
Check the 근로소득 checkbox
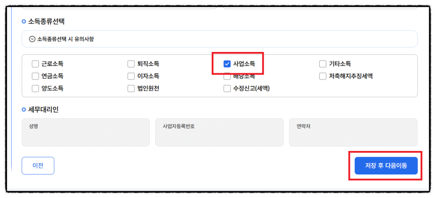[x=35, y=64]
